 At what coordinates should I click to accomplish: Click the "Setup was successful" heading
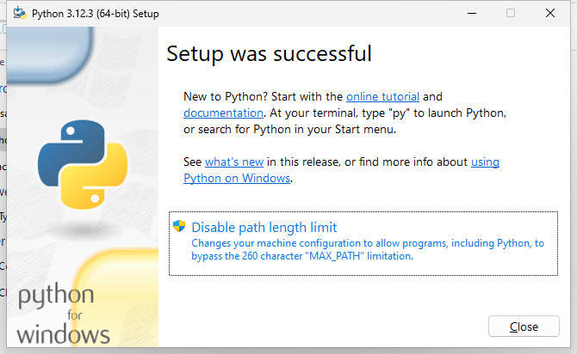point(269,53)
